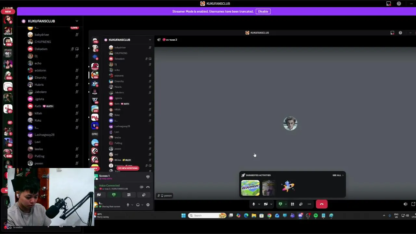Toggle noise suppression beside Voice Connected
This screenshot has height=234, width=416.
click(141, 187)
